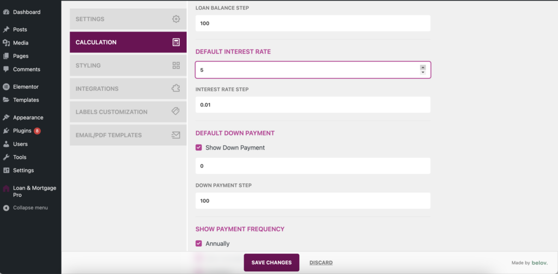Toggle the Annually payment frequency checkbox
This screenshot has width=558, height=274.
click(x=199, y=244)
